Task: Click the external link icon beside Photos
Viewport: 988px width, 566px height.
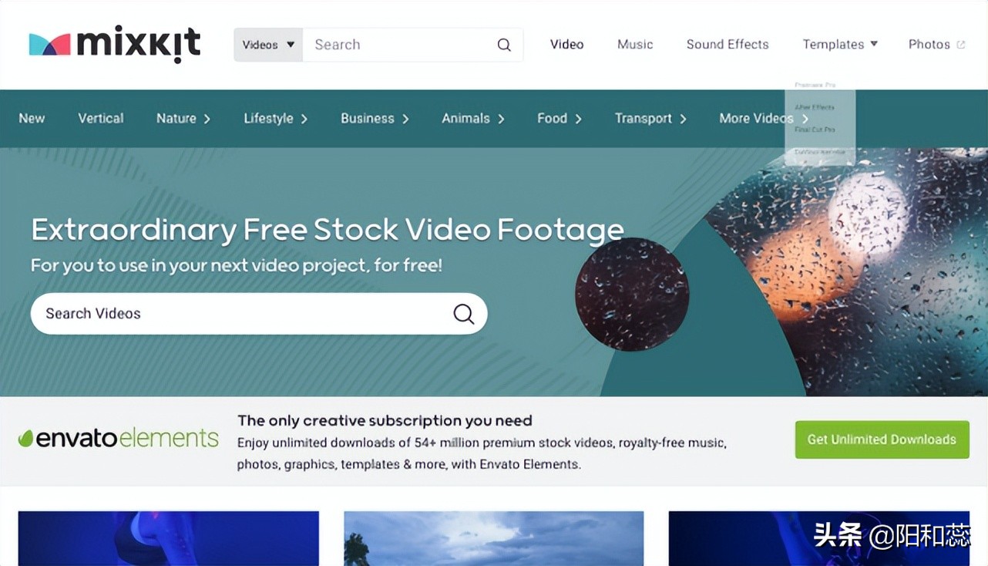Action: click(x=960, y=45)
